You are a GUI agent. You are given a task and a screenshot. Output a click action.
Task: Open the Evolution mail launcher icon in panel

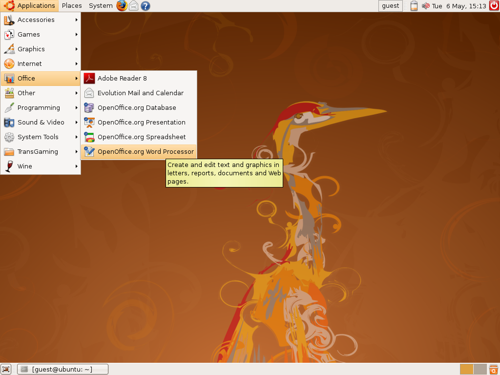point(134,5)
